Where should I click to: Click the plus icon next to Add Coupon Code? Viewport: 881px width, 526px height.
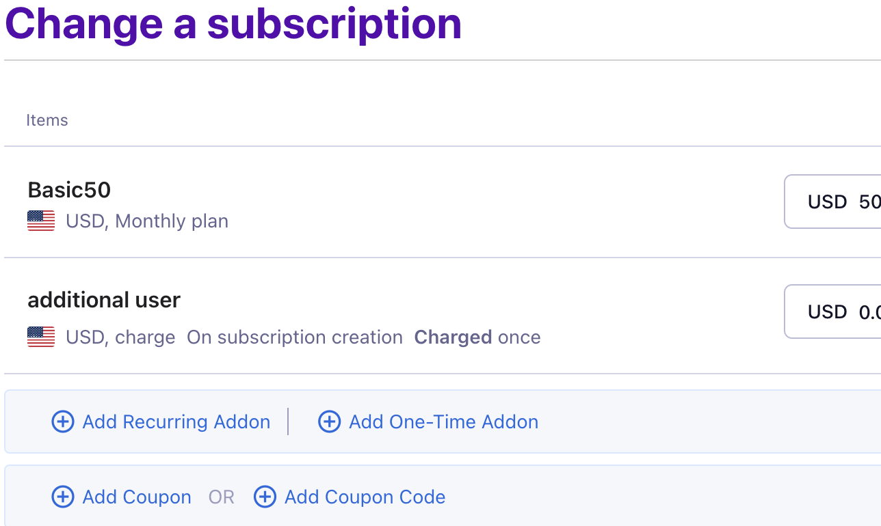[x=265, y=497]
